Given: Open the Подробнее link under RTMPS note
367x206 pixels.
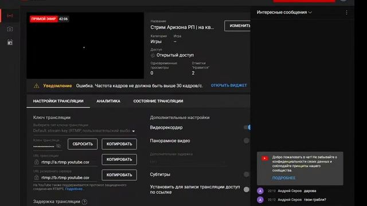Looking at the screenshot, I should (74, 189).
